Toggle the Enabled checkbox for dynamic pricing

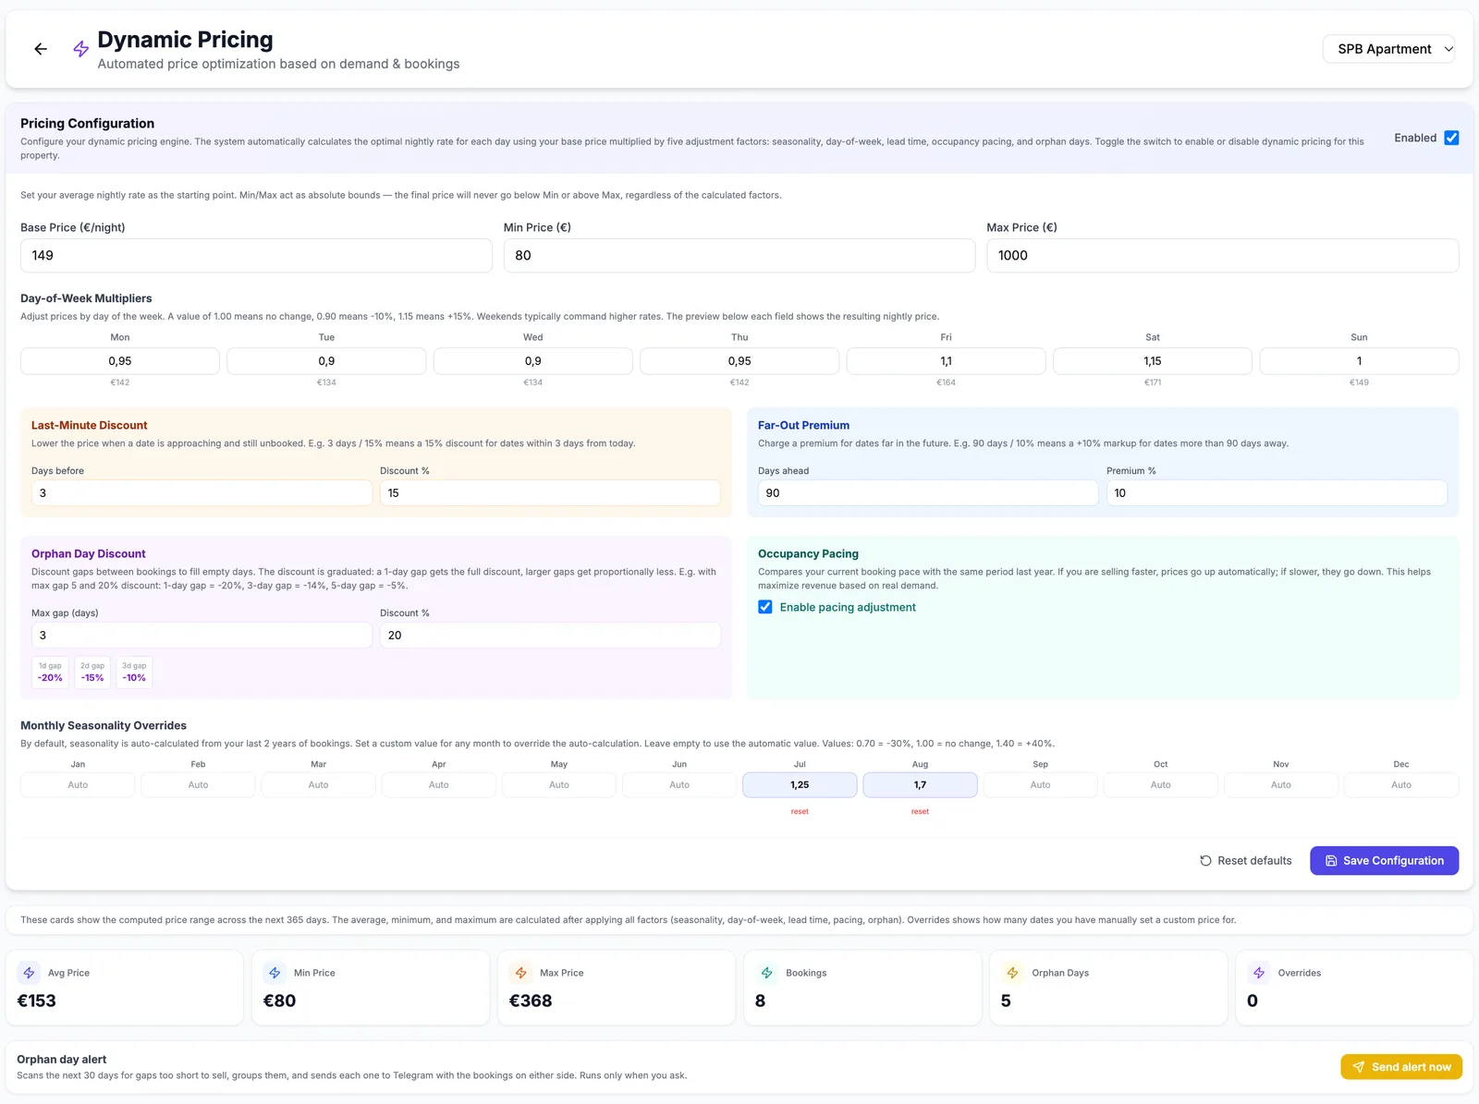[1451, 138]
